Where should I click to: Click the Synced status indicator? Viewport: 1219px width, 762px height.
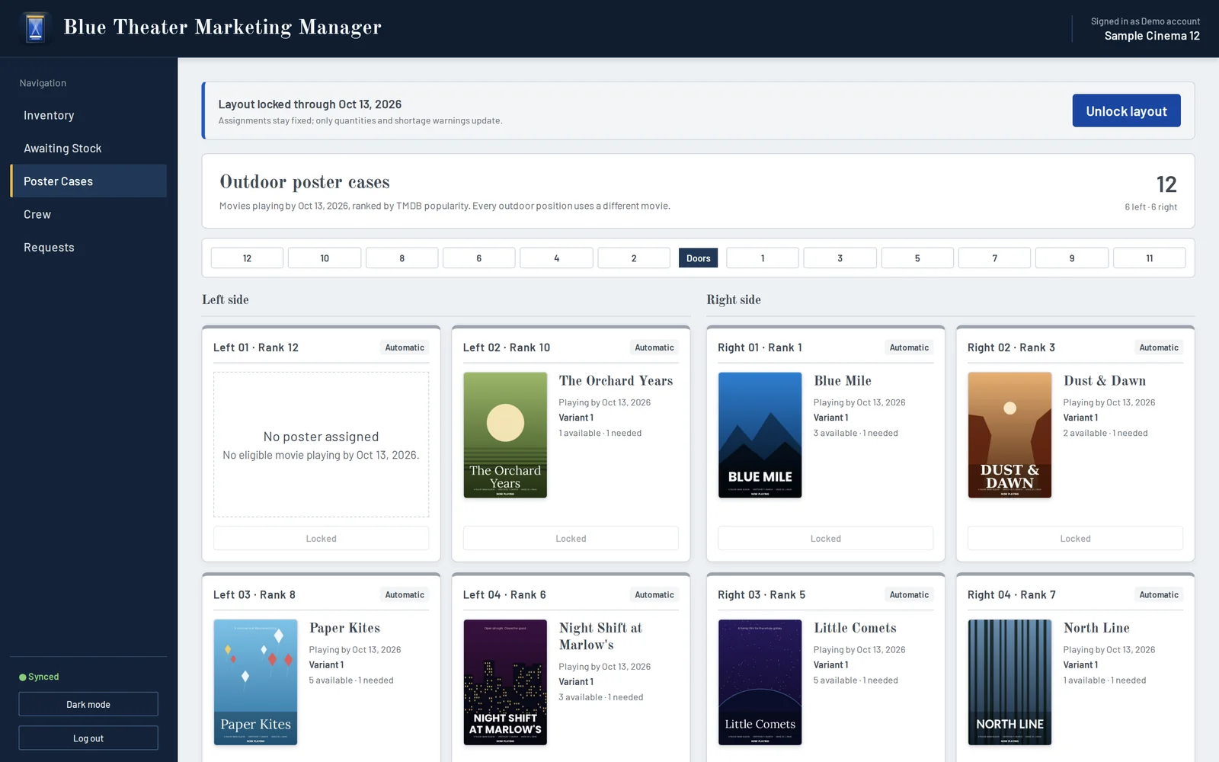pyautogui.click(x=39, y=677)
